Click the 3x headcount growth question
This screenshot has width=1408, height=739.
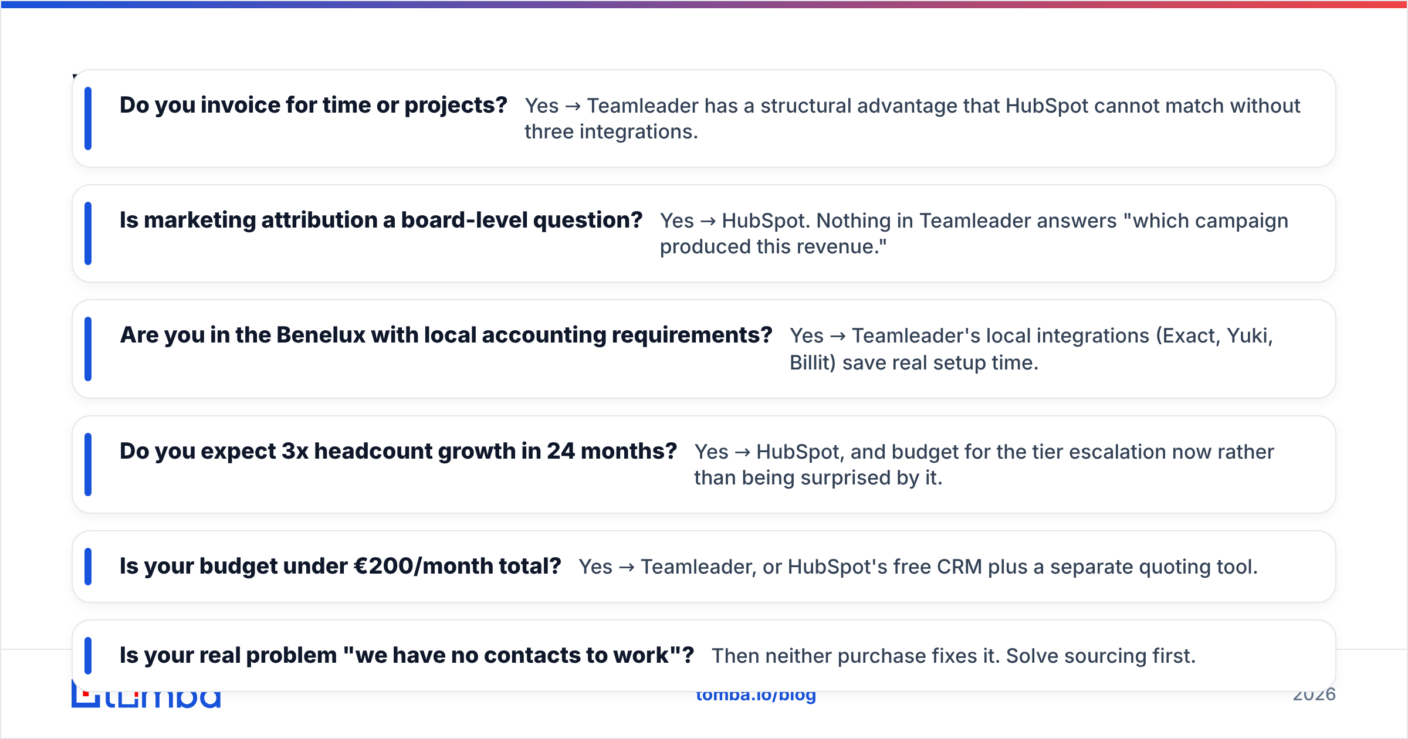(398, 451)
